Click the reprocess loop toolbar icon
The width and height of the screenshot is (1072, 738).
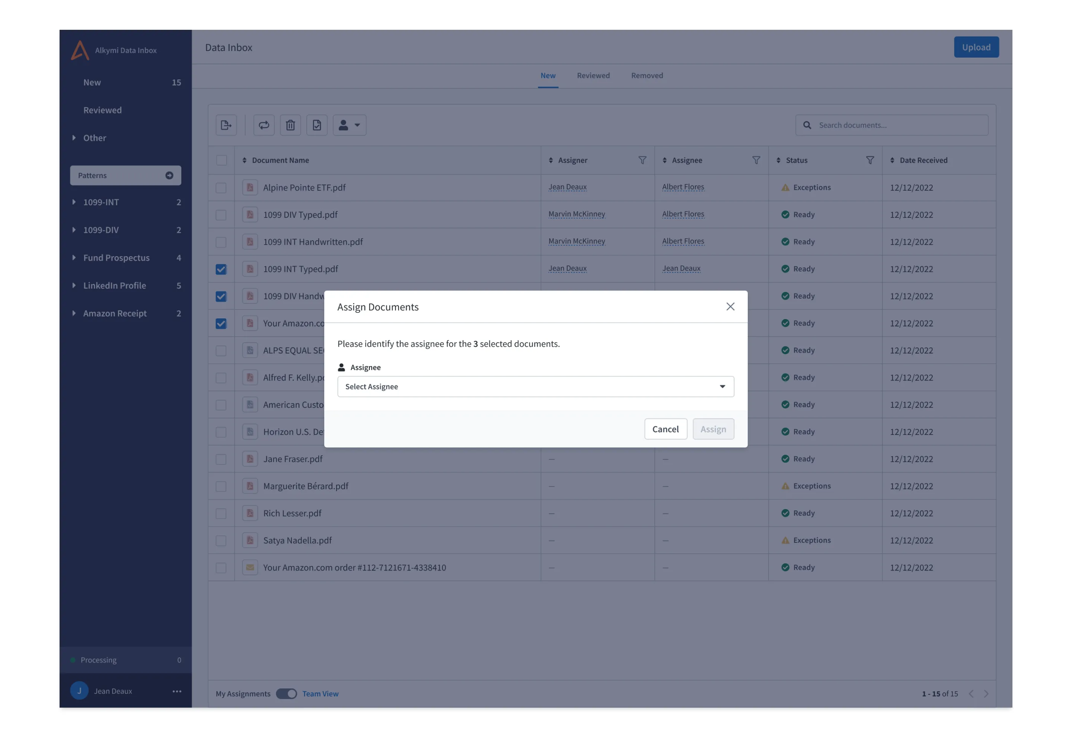tap(264, 125)
